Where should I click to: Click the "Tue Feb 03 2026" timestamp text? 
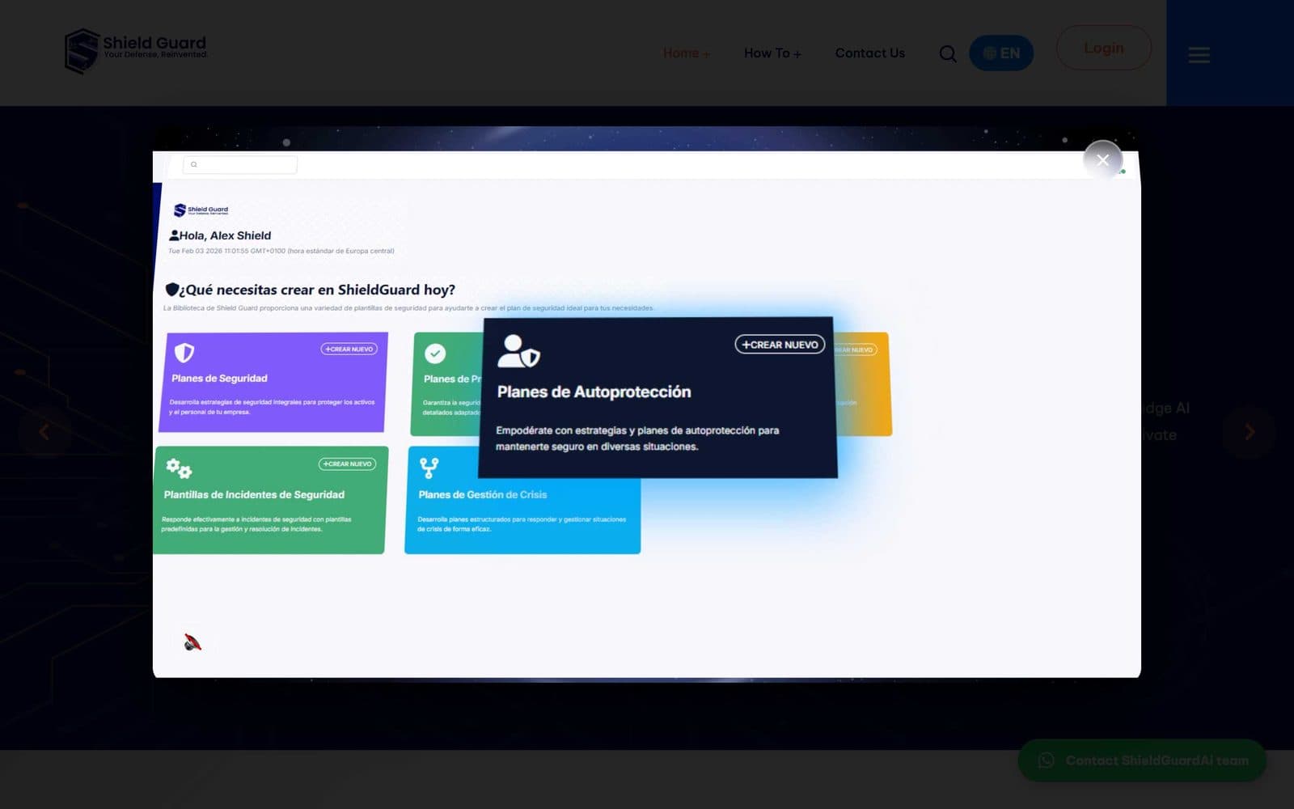281,251
